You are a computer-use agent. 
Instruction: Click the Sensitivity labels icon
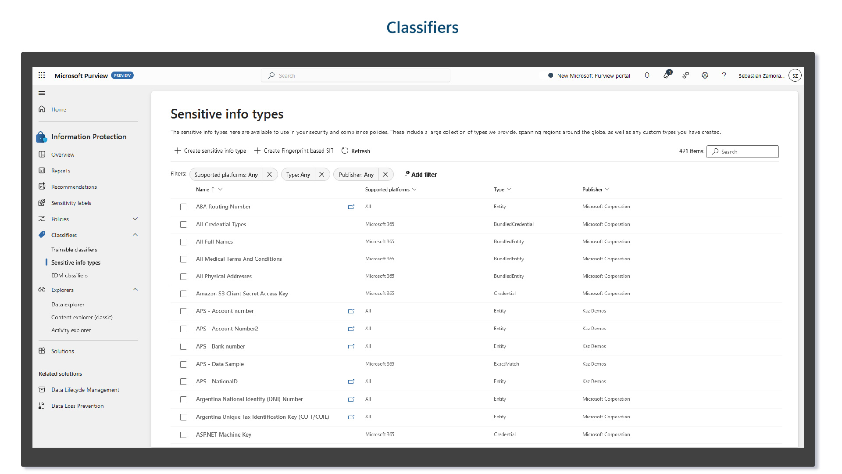pos(42,203)
